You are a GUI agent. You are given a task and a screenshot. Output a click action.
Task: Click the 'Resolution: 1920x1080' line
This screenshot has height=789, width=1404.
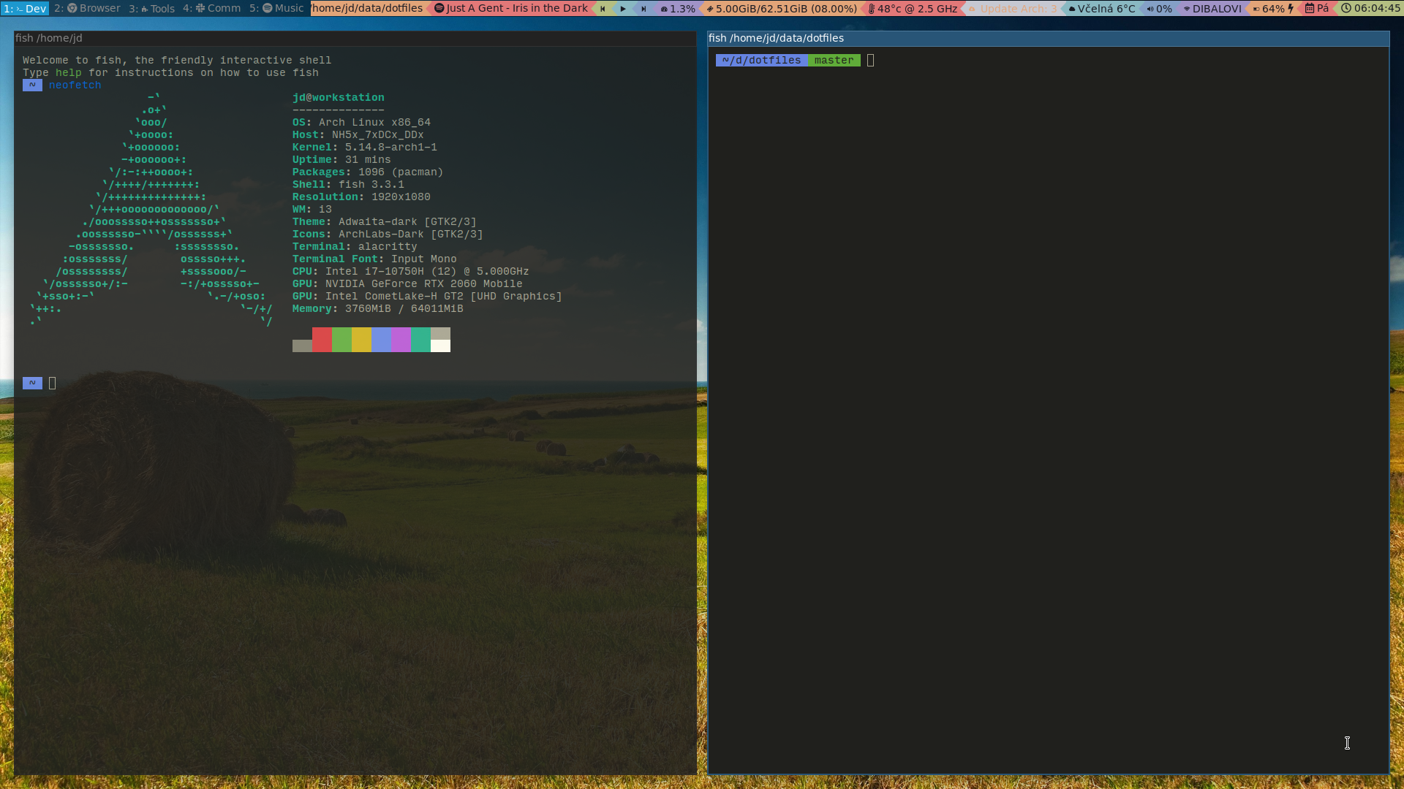(361, 197)
